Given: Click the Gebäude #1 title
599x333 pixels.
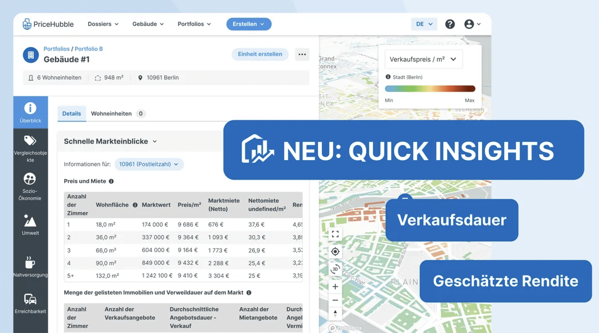Looking at the screenshot, I should tap(66, 59).
